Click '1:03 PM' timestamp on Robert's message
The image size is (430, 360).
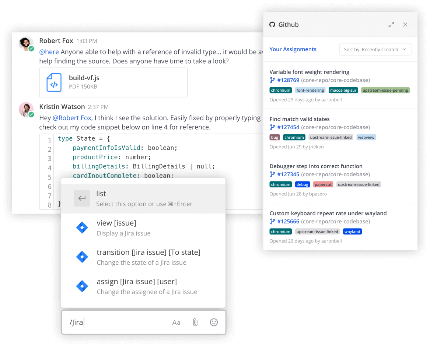click(x=87, y=41)
